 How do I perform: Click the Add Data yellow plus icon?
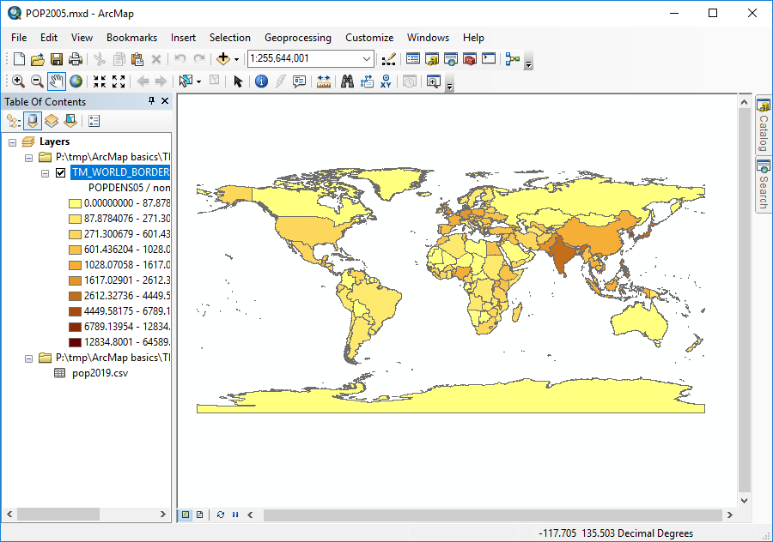click(x=223, y=58)
